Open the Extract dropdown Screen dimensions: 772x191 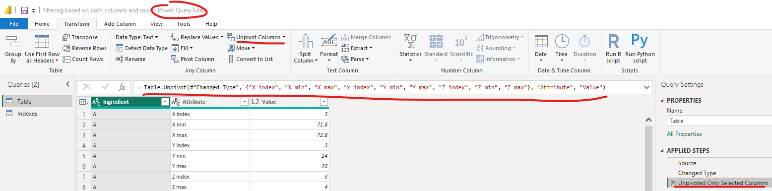point(356,48)
